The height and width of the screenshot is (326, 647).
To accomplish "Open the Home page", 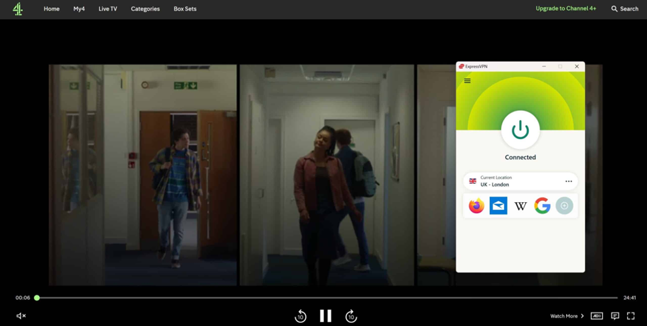I will [52, 9].
